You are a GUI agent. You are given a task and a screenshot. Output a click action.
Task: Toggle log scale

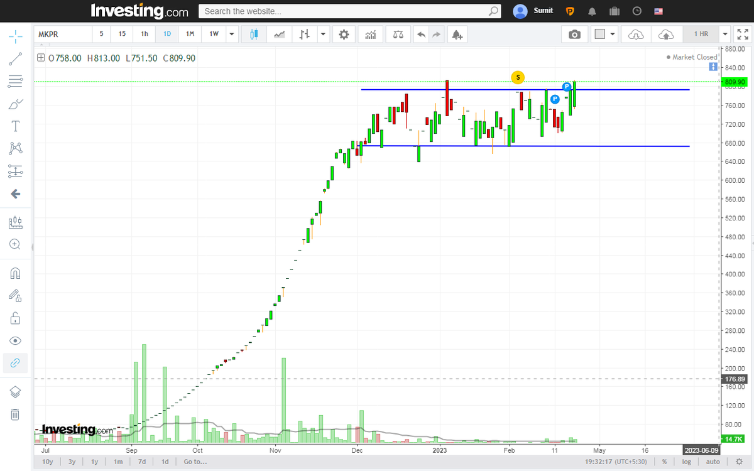point(687,462)
